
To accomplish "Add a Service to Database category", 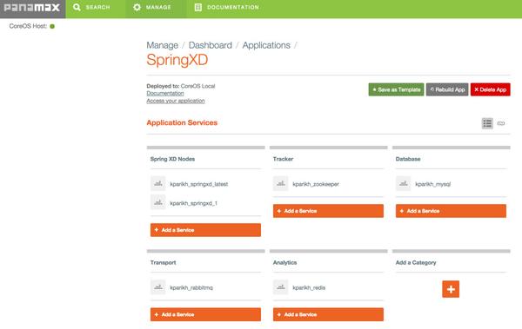I will click(451, 211).
